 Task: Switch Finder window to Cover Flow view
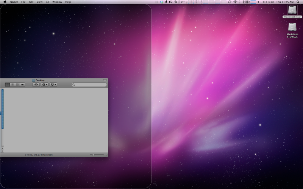22,85
